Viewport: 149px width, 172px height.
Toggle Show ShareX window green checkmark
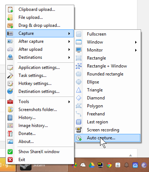[x=10, y=152]
